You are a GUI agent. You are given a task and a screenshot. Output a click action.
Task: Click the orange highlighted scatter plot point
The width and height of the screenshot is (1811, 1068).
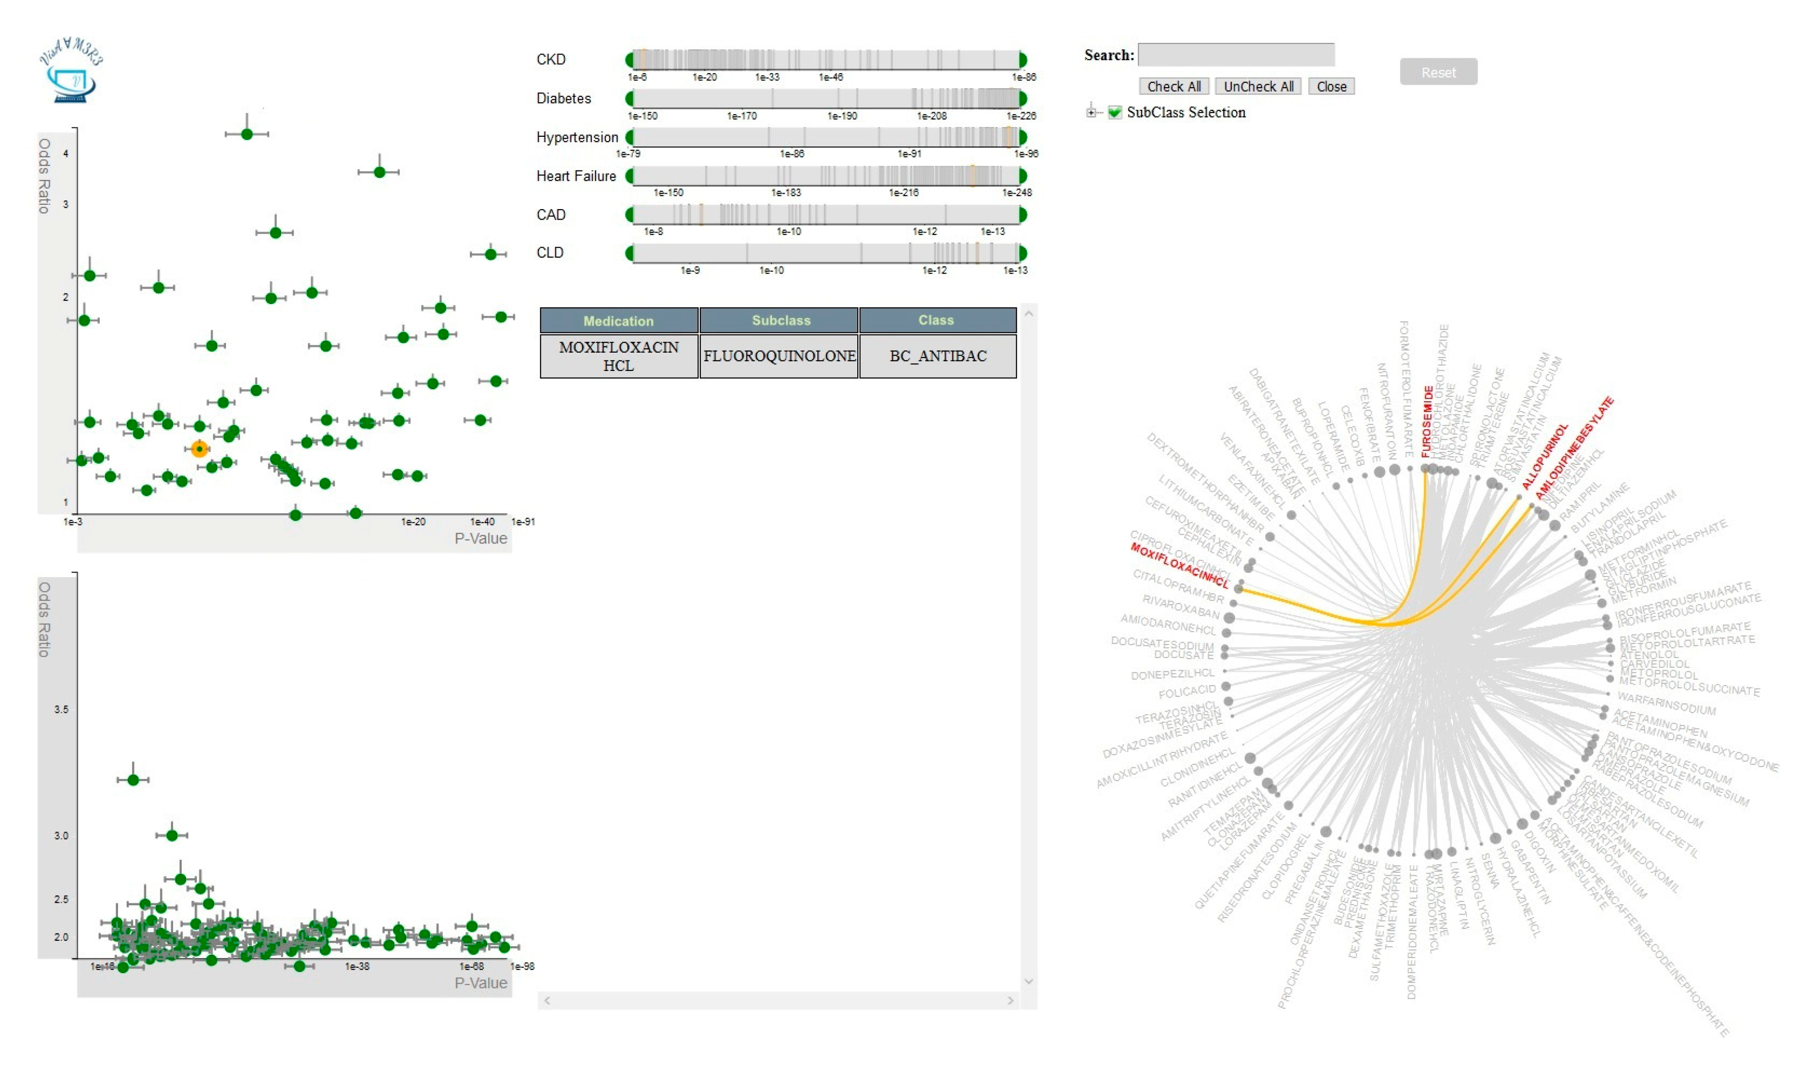click(200, 448)
